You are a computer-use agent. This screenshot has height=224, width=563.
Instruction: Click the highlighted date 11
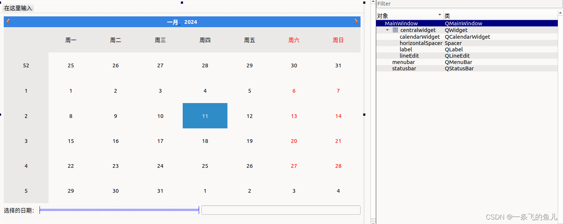click(205, 116)
